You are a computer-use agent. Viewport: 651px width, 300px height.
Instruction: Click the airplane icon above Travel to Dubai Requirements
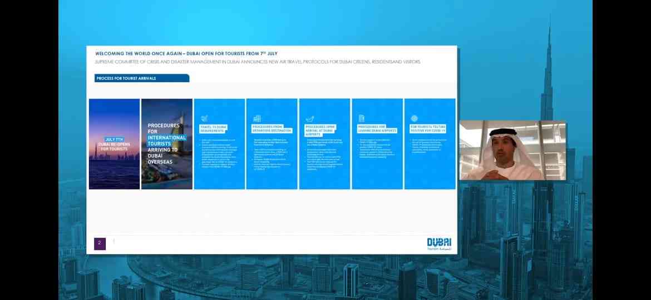[x=204, y=118]
